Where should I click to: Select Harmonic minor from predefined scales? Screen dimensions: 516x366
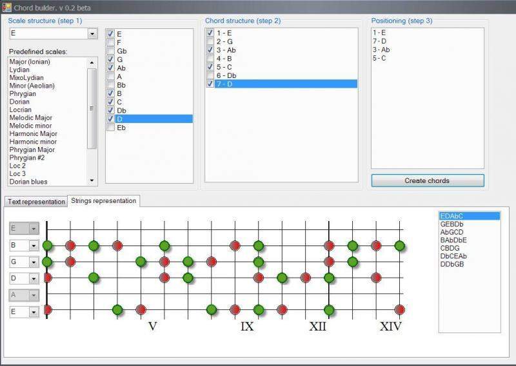[33, 142]
